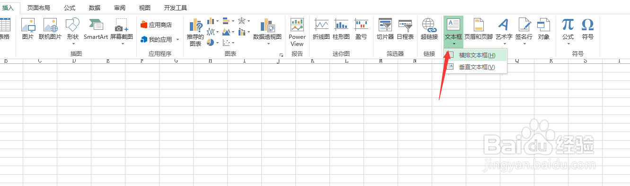Insert a 柱形图 column sparkline

(341, 29)
